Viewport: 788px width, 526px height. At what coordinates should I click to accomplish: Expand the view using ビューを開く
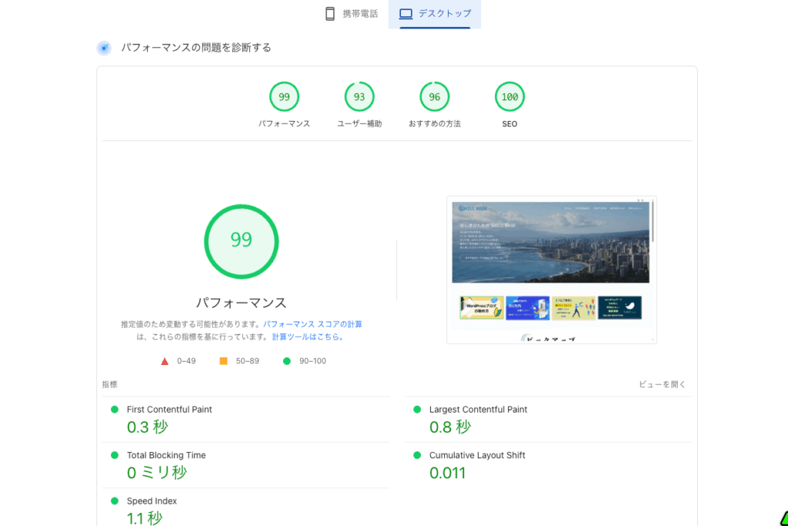pos(663,384)
